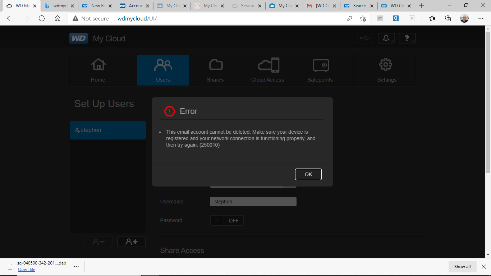Click the Not secure warning indicator
Viewport: 491px width, 276px height.
[x=91, y=18]
